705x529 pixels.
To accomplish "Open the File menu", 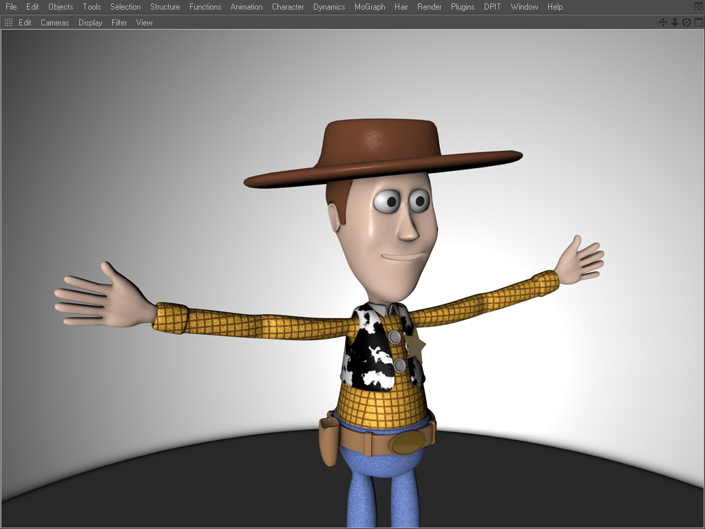I will (11, 7).
